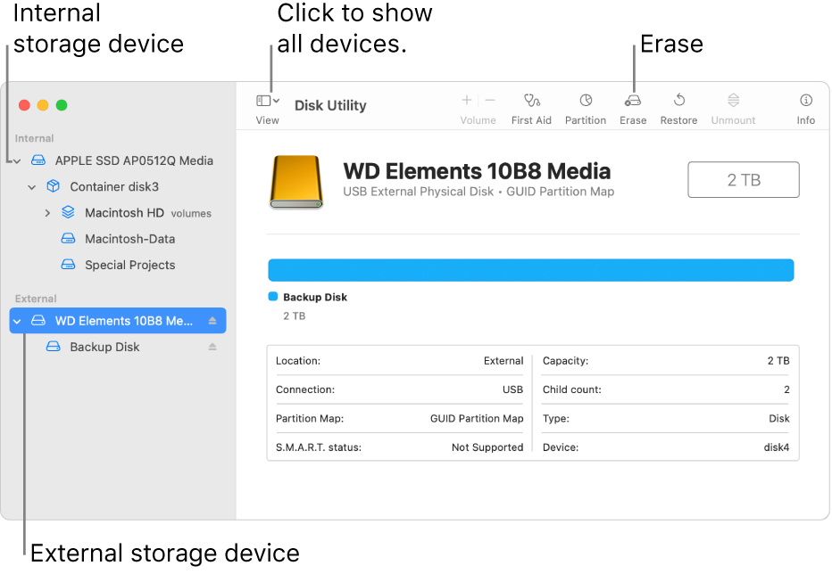Click the blue Backup Disk capacity bar

[530, 270]
